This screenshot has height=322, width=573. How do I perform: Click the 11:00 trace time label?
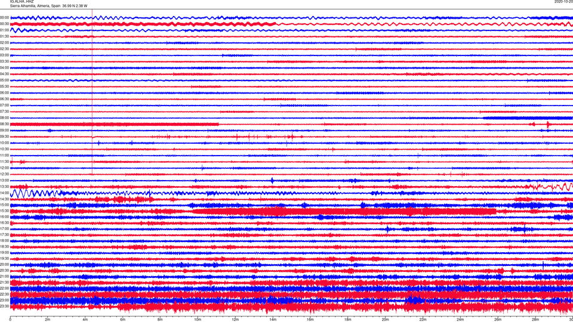click(5, 155)
